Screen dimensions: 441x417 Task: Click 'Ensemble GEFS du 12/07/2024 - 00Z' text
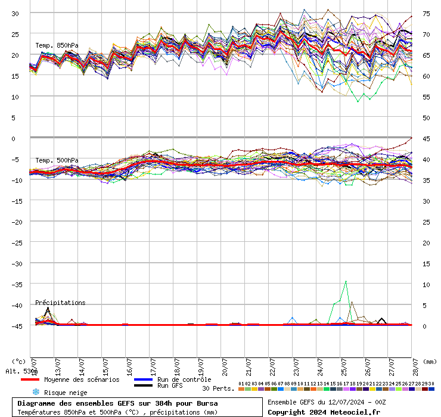point(327,402)
